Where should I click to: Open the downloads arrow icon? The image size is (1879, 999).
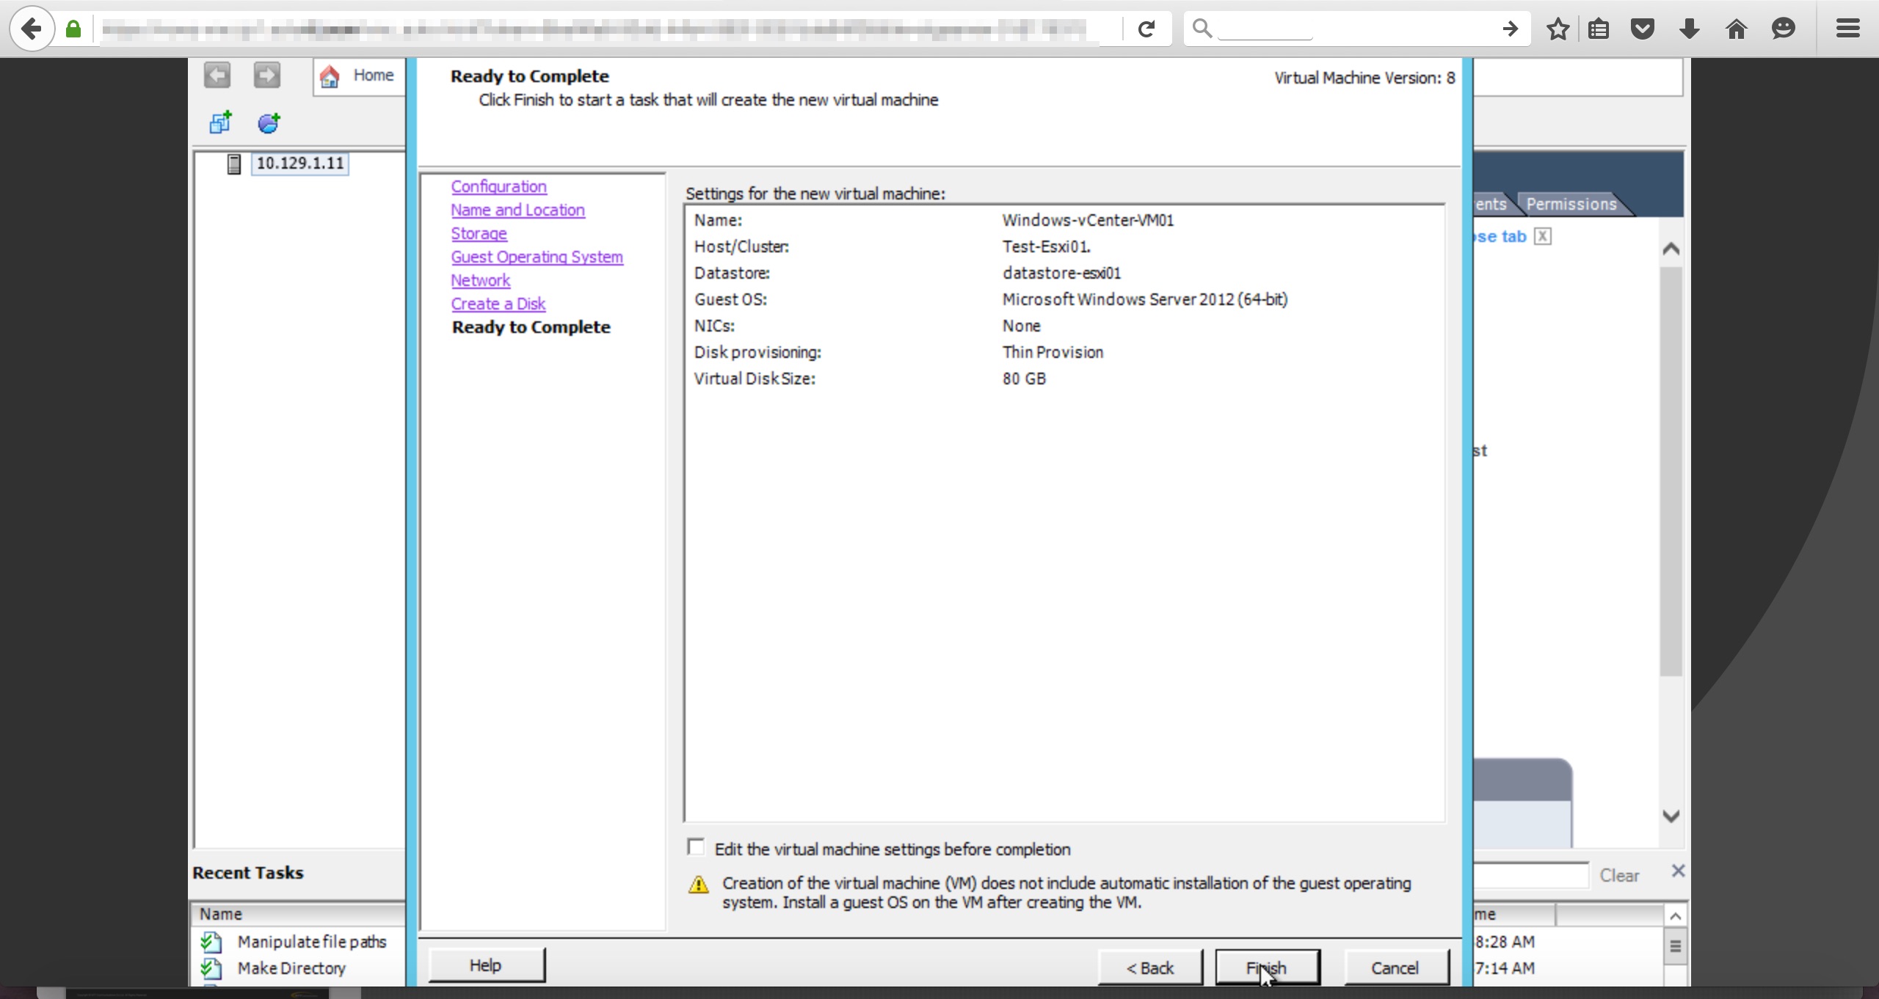1689,29
